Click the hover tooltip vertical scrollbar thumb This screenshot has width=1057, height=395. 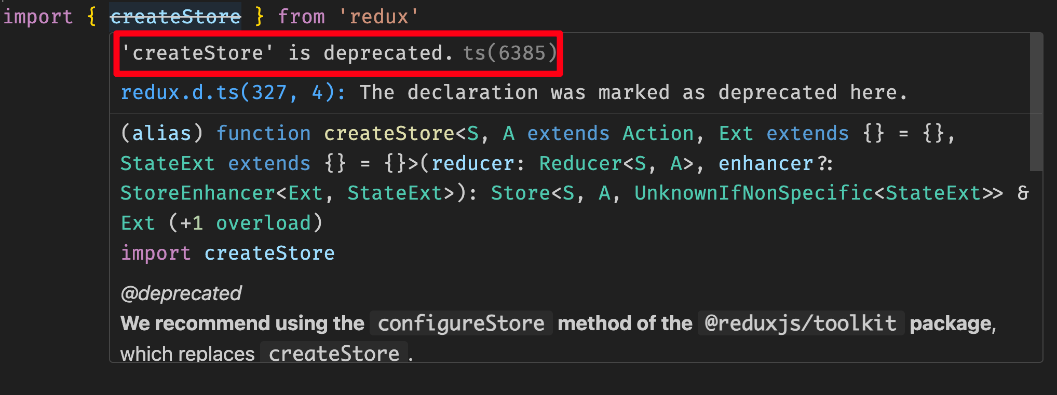coord(1036,102)
